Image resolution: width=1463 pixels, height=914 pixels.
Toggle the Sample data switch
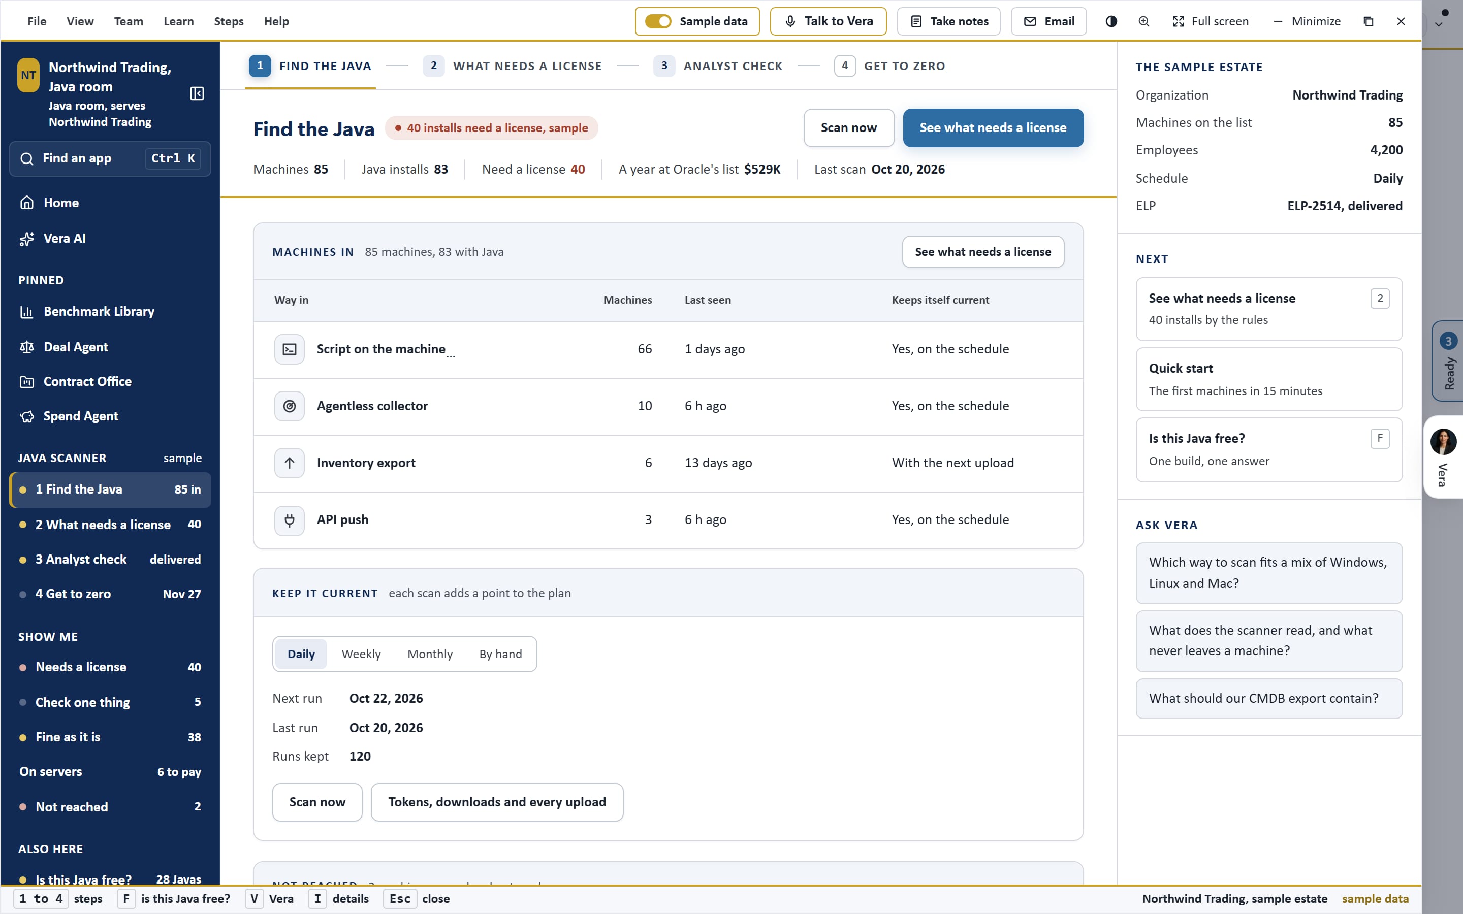coord(658,21)
